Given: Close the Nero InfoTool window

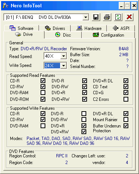Looking at the screenshot, I should 134,6.
